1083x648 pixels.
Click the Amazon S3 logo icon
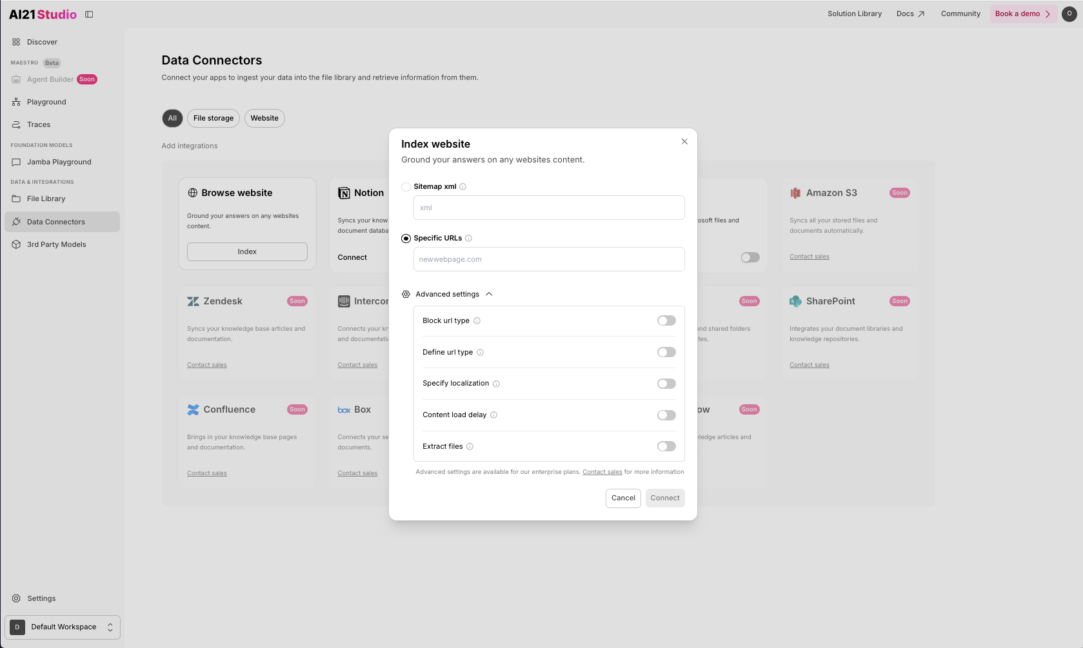coord(795,193)
